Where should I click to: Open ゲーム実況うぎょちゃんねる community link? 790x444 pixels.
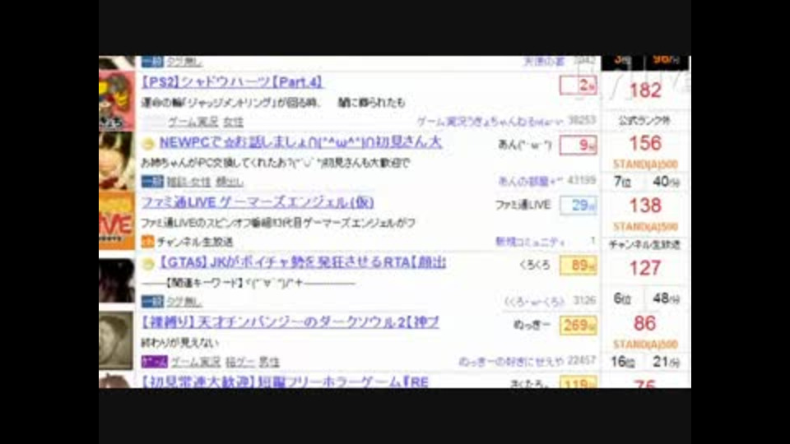point(490,122)
